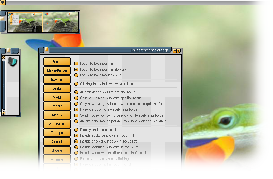This screenshot has height=179, width=273.
Task: Switch to the Tooltips tab
Action: coord(57,133)
